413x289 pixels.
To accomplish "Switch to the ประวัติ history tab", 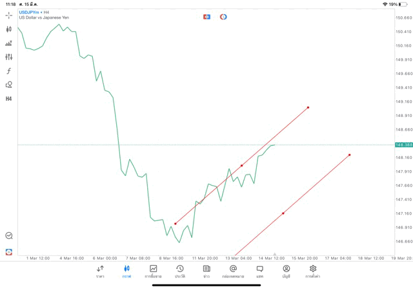I will click(180, 272).
